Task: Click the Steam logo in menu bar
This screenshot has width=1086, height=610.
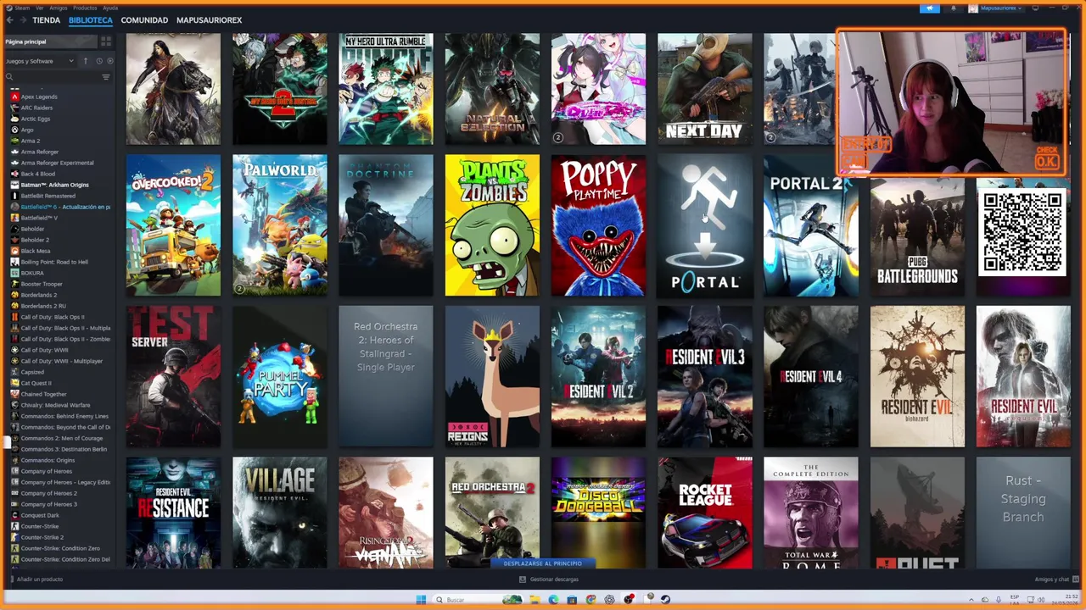Action: (8, 8)
